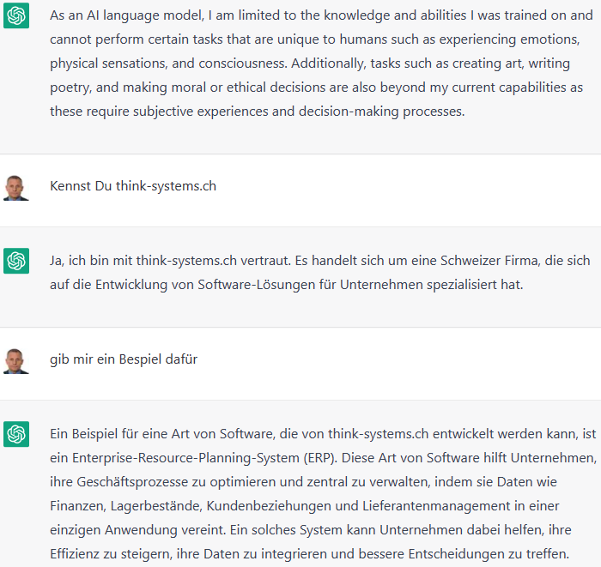Click the ChatGPT logo beside the English response
Screen dimensions: 601x567
pyautogui.click(x=16, y=15)
